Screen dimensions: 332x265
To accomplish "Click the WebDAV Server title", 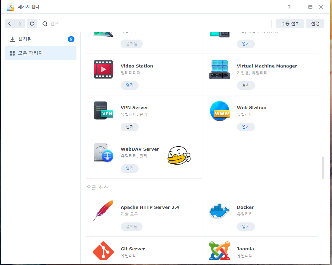I will 140,149.
